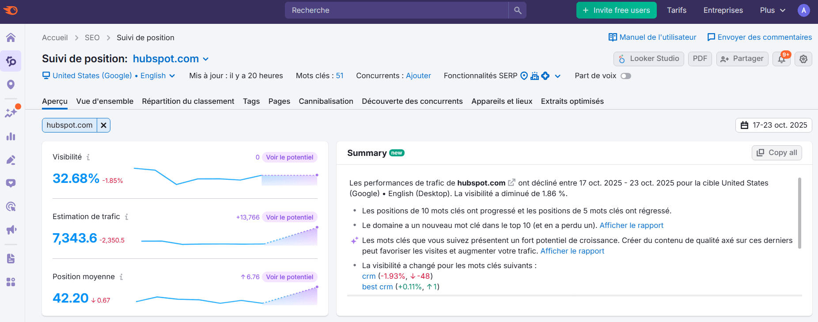Image resolution: width=818 pixels, height=322 pixels.
Task: Open the notifications bell
Action: coord(782,59)
